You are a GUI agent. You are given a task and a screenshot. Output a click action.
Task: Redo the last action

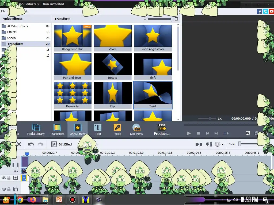pyautogui.click(x=41, y=144)
